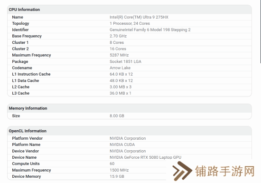Select the GenuineIntel Family 6 identifier text
The width and height of the screenshot is (261, 183).
coord(150,29)
